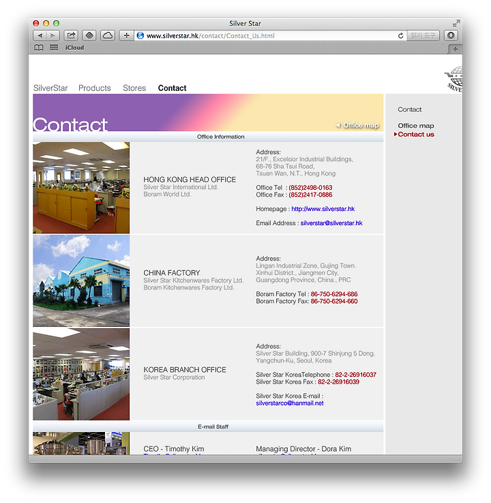Click the iCloud bookmark in Favorites bar
Screen dimensions: 491x503
75,48
